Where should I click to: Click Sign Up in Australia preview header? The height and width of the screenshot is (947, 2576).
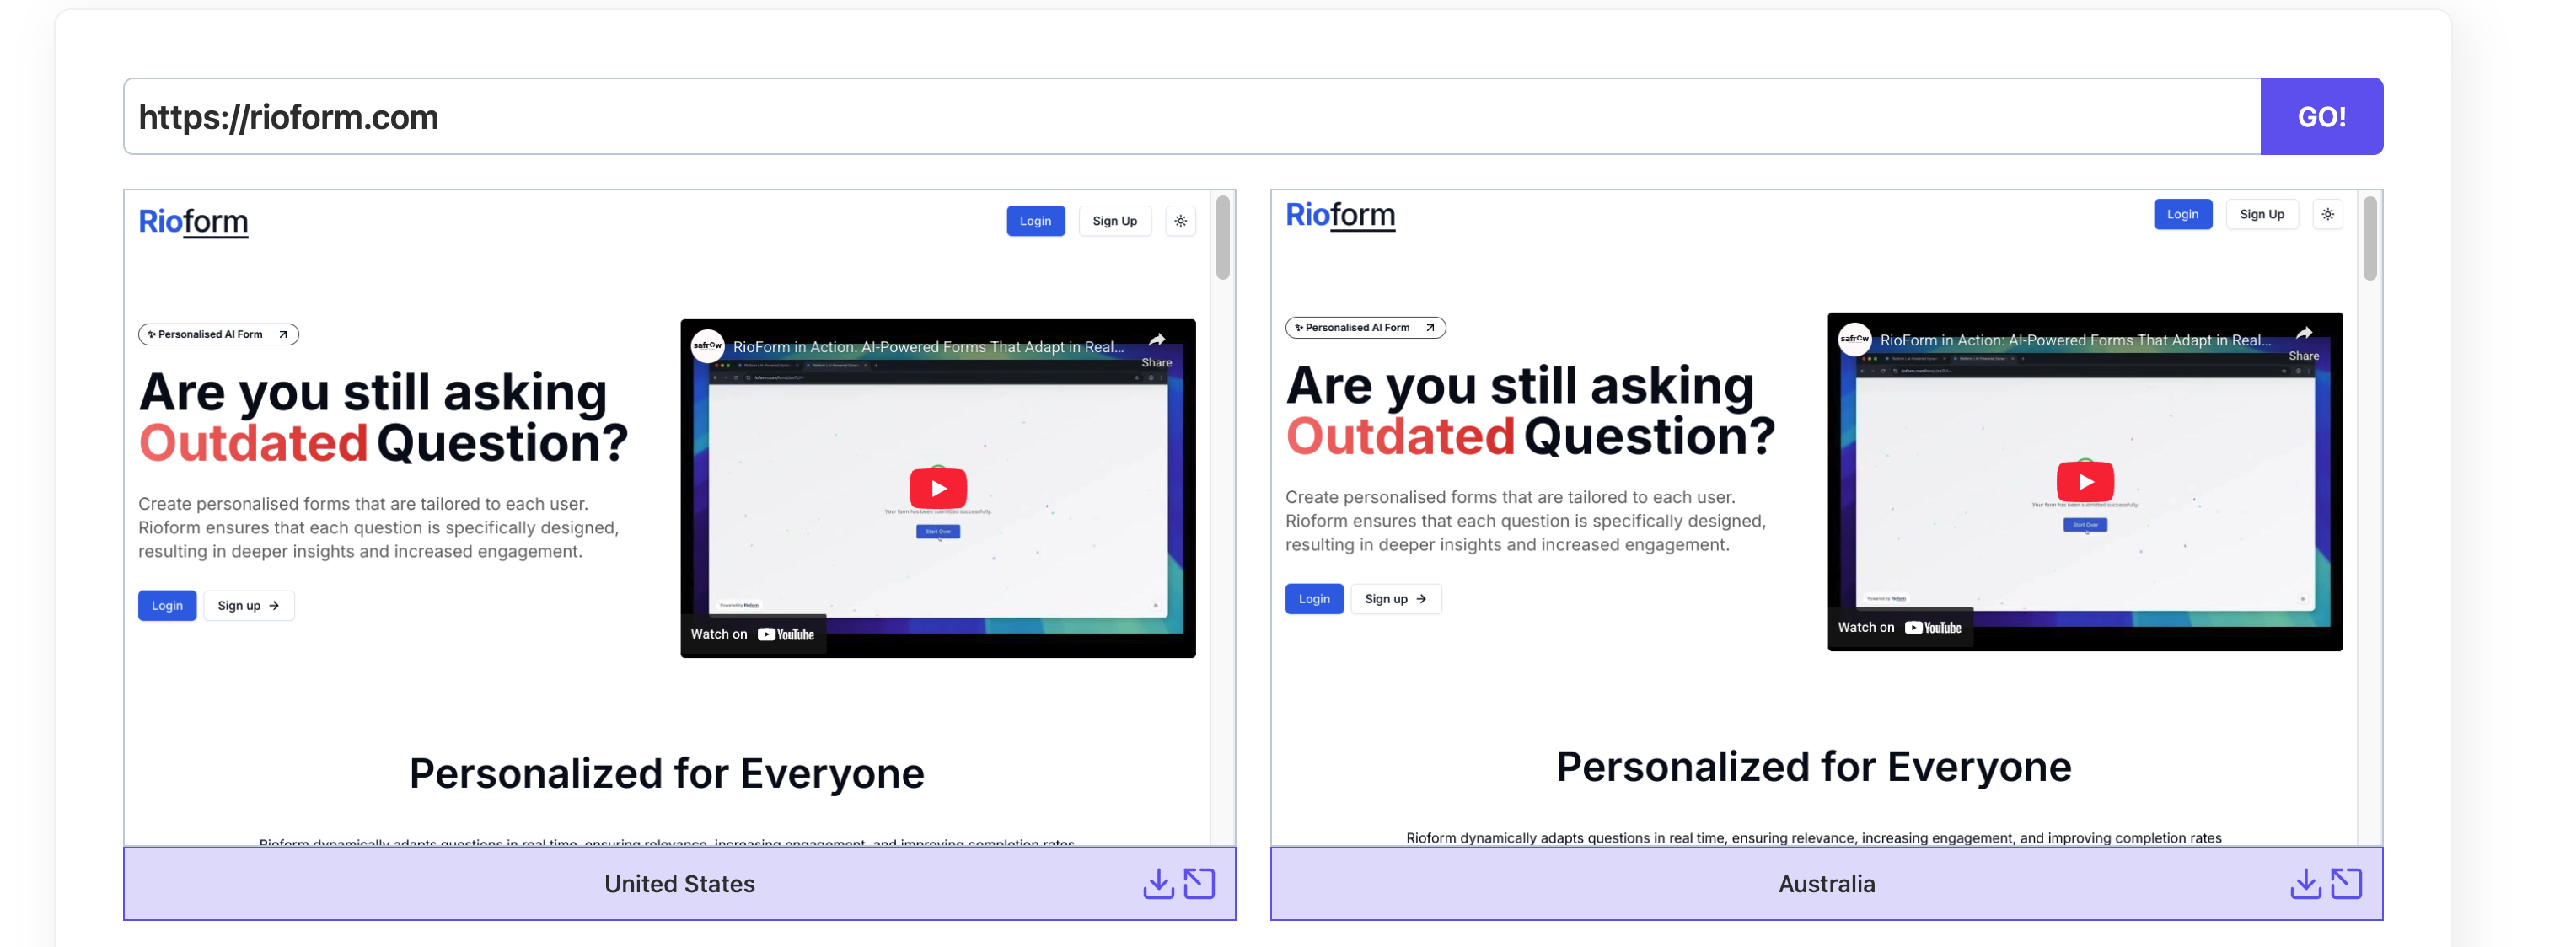coord(2261,214)
